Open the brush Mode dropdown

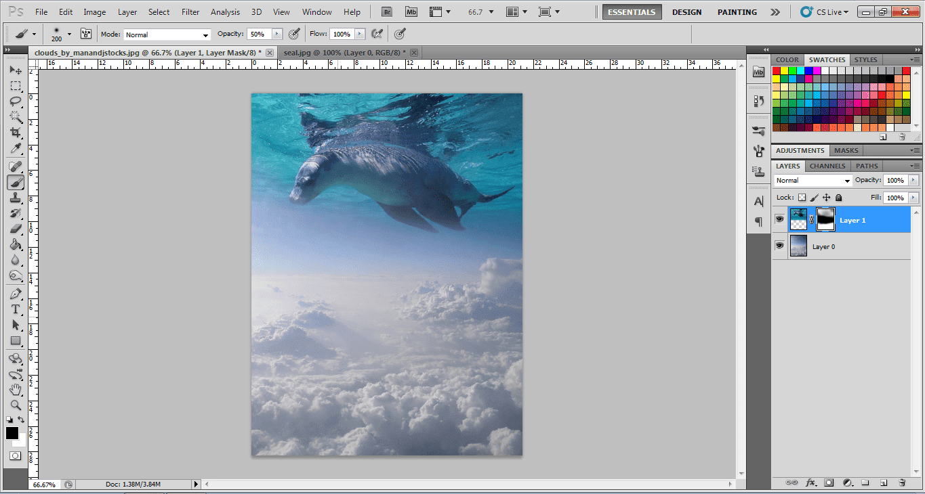tap(167, 35)
